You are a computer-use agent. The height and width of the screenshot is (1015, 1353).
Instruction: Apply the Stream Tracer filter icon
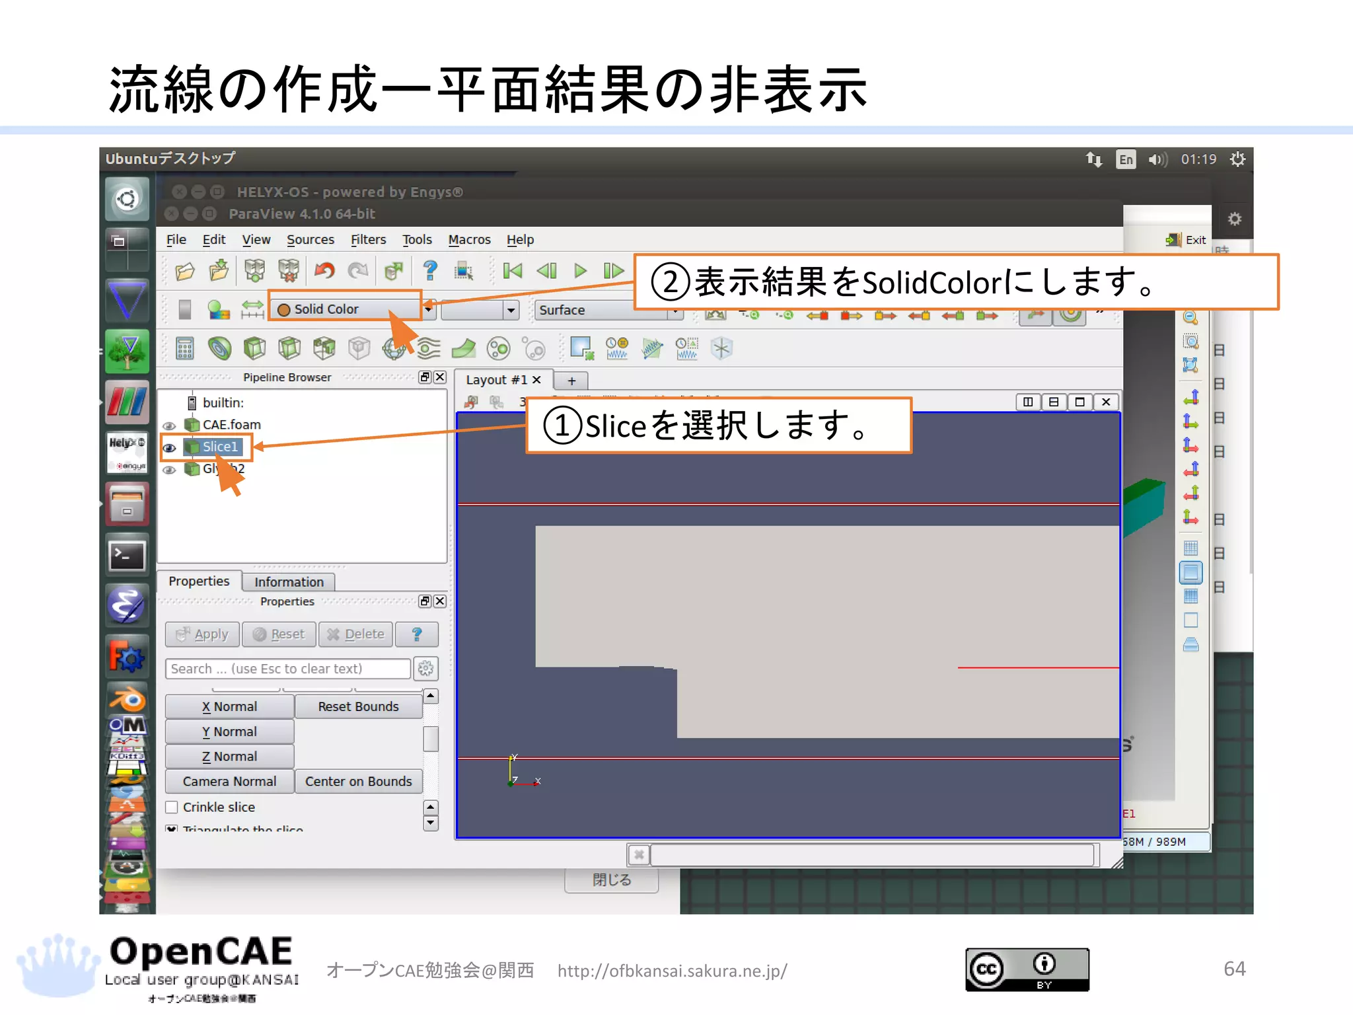pyautogui.click(x=428, y=348)
